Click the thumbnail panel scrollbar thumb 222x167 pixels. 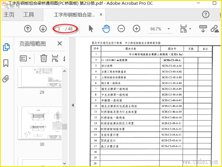tap(65, 127)
